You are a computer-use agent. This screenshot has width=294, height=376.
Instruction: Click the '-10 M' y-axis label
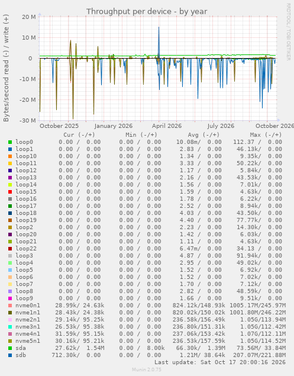pyautogui.click(x=28, y=79)
